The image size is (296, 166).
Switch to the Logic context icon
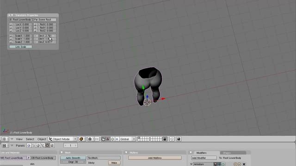tap(29, 146)
